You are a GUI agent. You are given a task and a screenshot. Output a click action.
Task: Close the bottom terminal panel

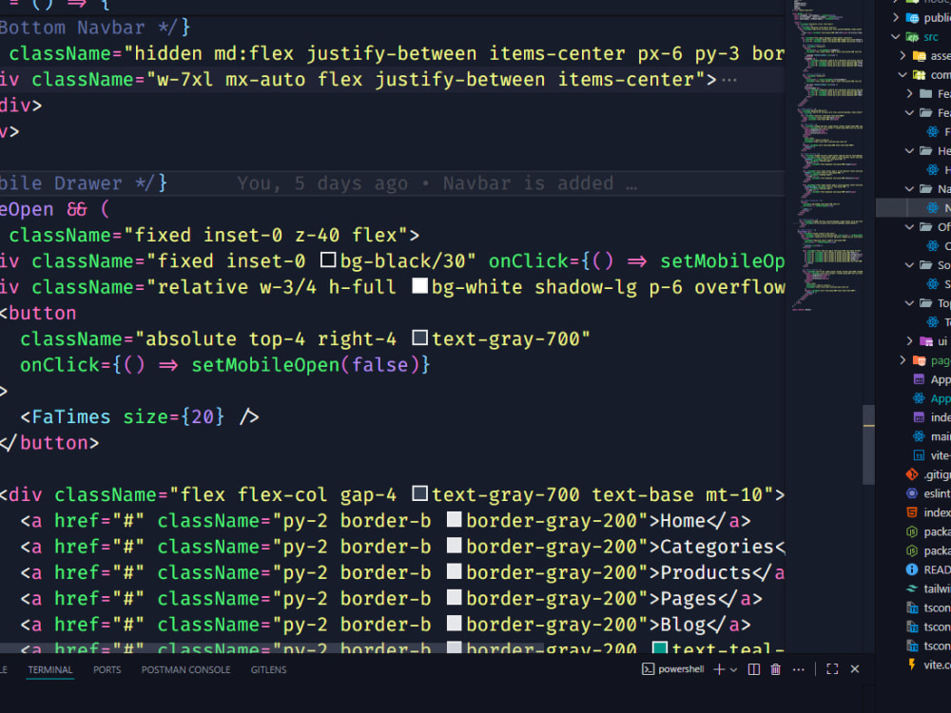[x=855, y=668]
